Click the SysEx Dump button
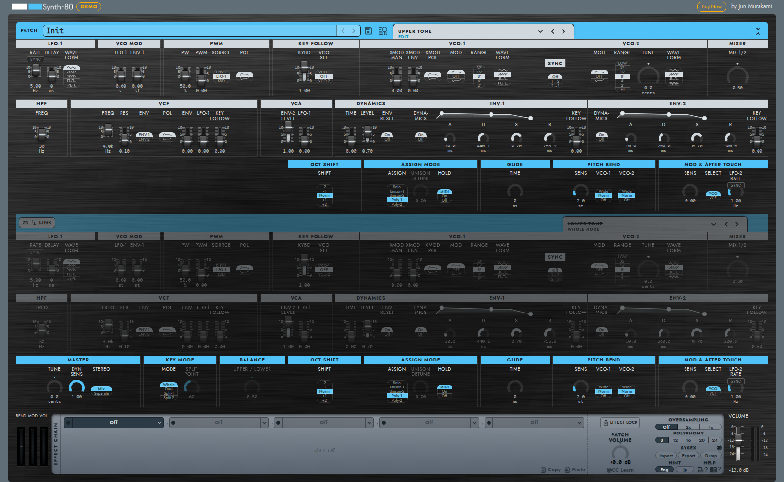 [711, 456]
